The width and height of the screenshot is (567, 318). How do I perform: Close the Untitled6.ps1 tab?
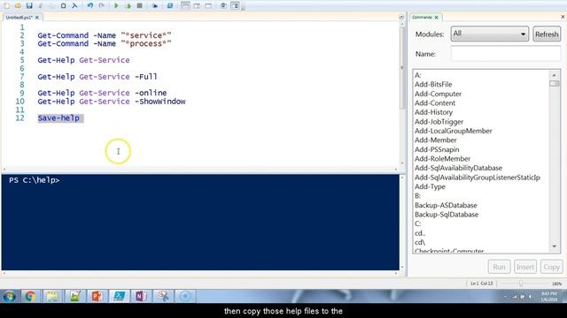coord(37,18)
